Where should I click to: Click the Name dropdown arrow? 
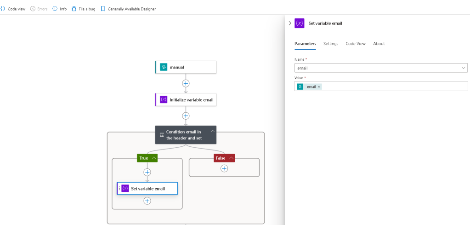tap(464, 68)
